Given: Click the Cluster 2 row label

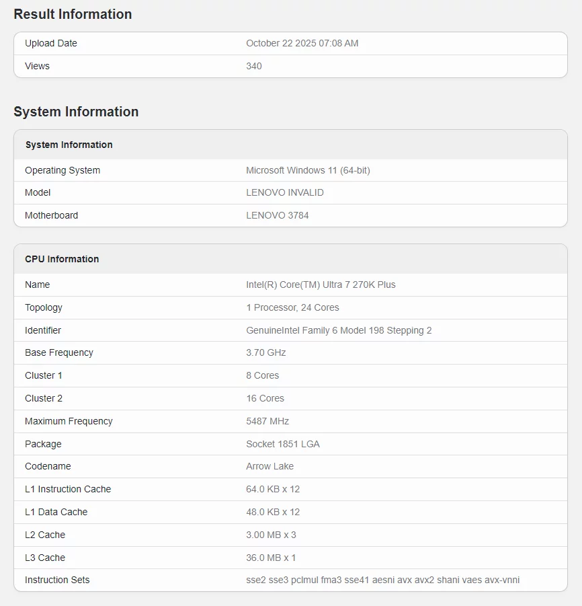Looking at the screenshot, I should click(44, 398).
